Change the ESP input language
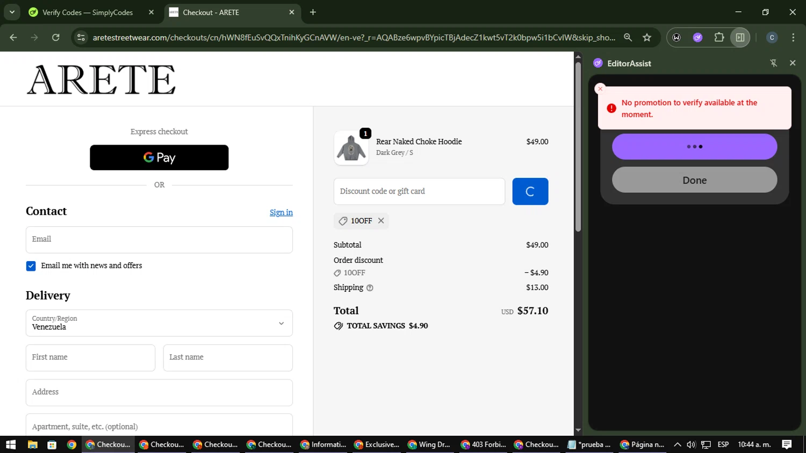Image resolution: width=806 pixels, height=453 pixels. 723,444
